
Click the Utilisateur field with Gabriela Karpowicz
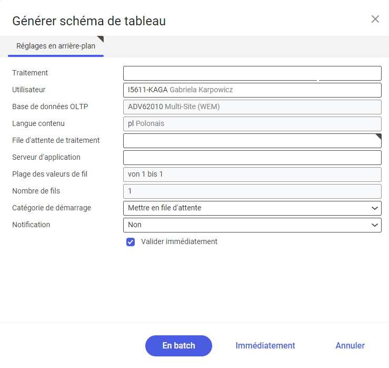pyautogui.click(x=252, y=90)
